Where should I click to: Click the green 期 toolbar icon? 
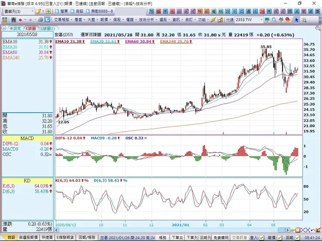click(221, 11)
